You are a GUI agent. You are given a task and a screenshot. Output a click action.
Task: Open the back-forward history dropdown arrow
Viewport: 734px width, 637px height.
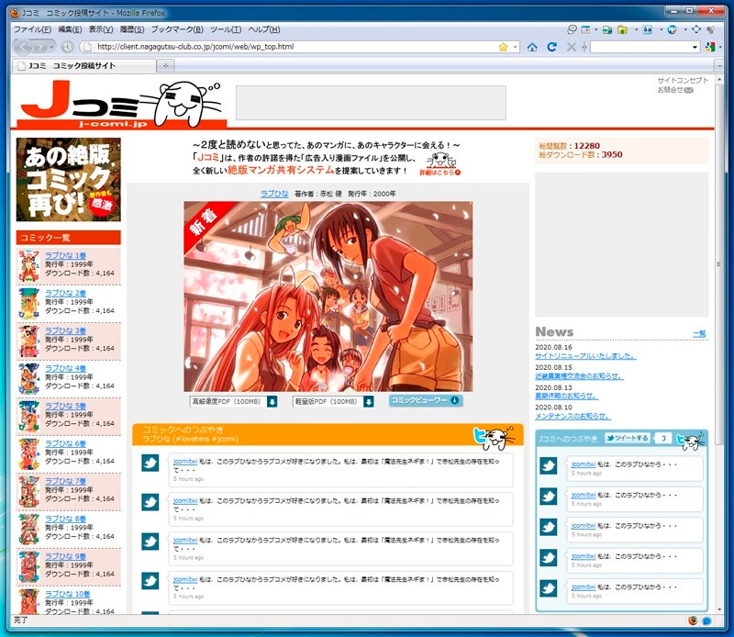pyautogui.click(x=51, y=46)
